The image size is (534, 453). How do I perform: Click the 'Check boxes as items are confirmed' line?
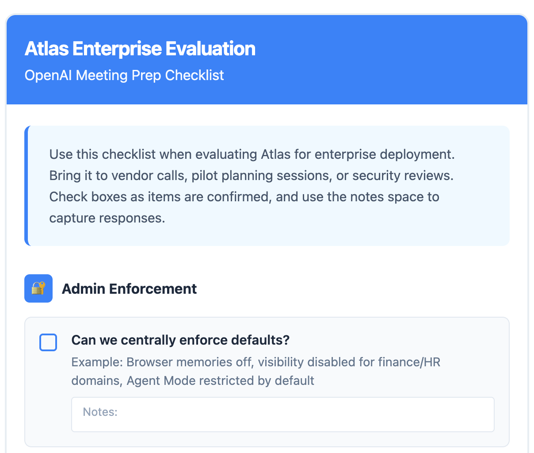click(x=244, y=196)
